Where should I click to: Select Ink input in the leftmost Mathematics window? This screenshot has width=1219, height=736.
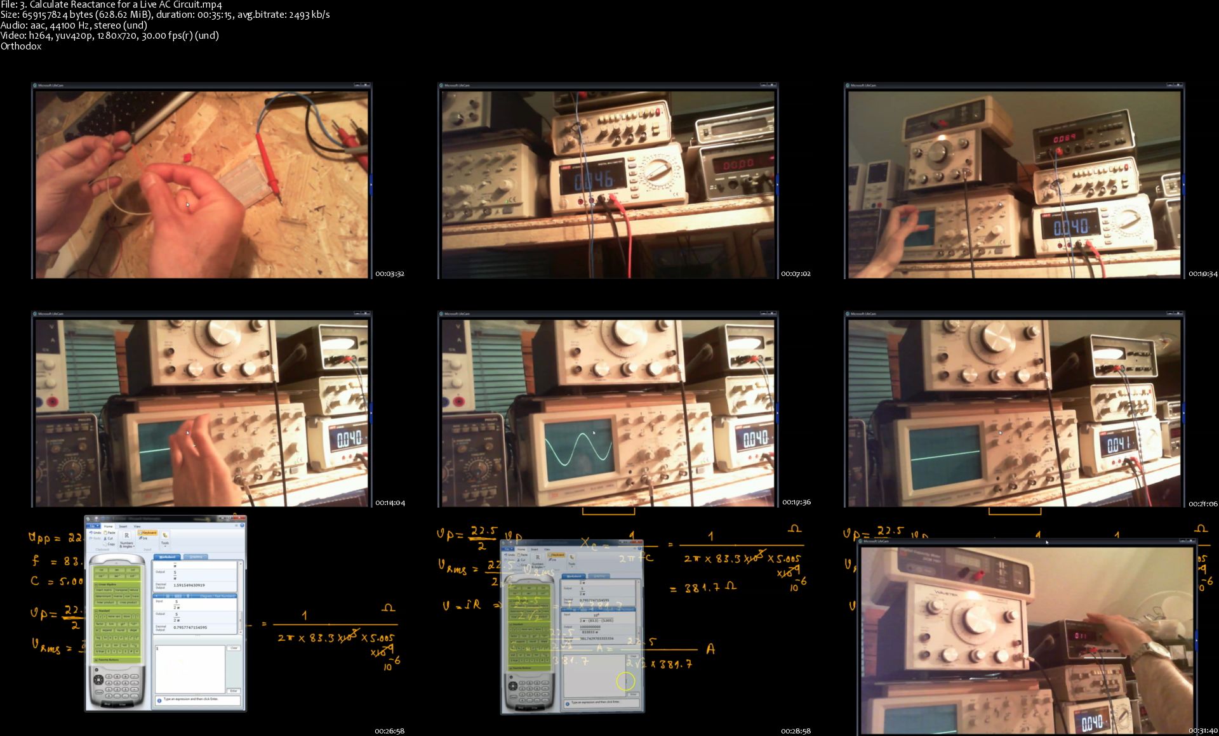click(143, 538)
